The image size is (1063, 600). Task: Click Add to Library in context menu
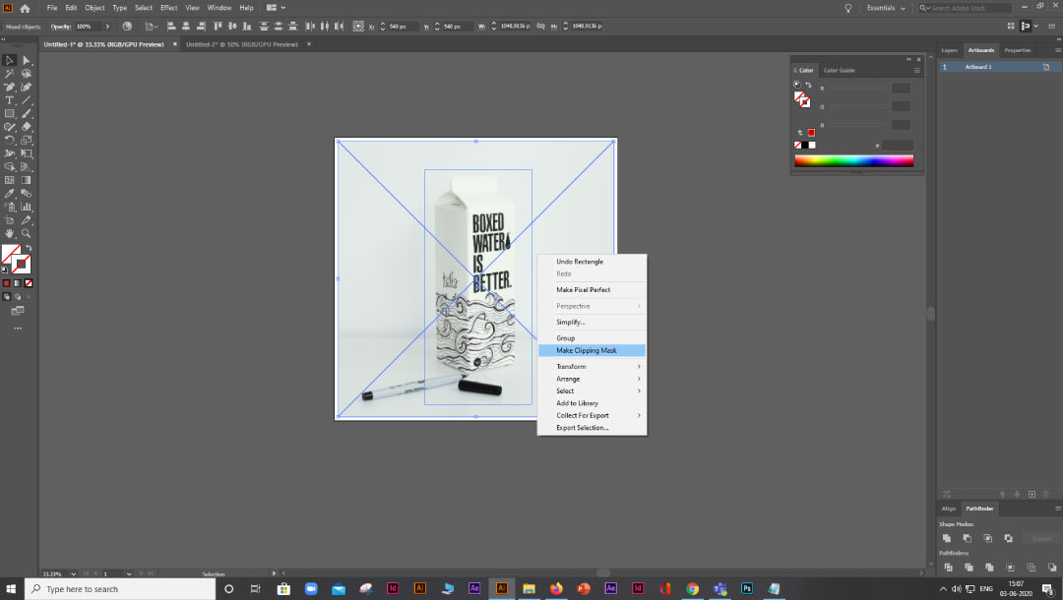tap(592, 403)
